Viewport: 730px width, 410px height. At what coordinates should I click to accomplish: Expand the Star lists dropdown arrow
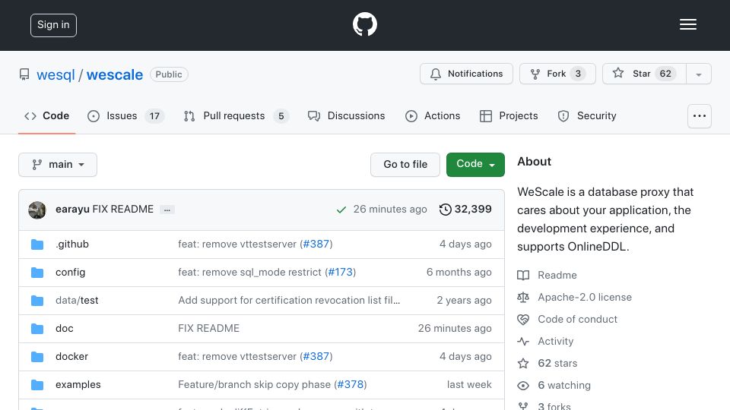click(x=698, y=74)
